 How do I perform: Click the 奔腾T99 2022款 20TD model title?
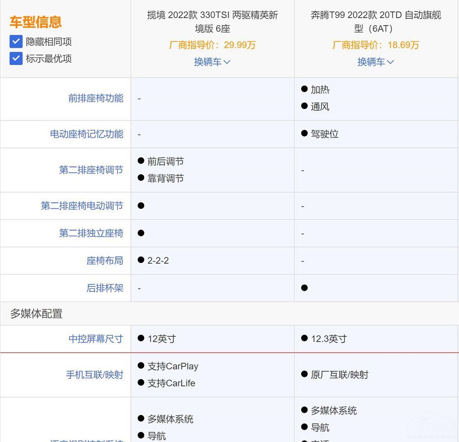tap(375, 22)
